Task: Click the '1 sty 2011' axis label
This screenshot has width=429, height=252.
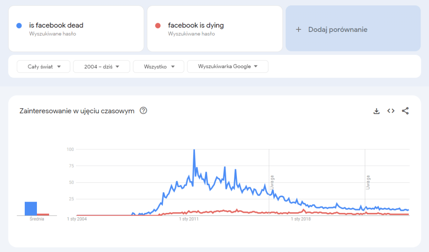Action: 188,219
